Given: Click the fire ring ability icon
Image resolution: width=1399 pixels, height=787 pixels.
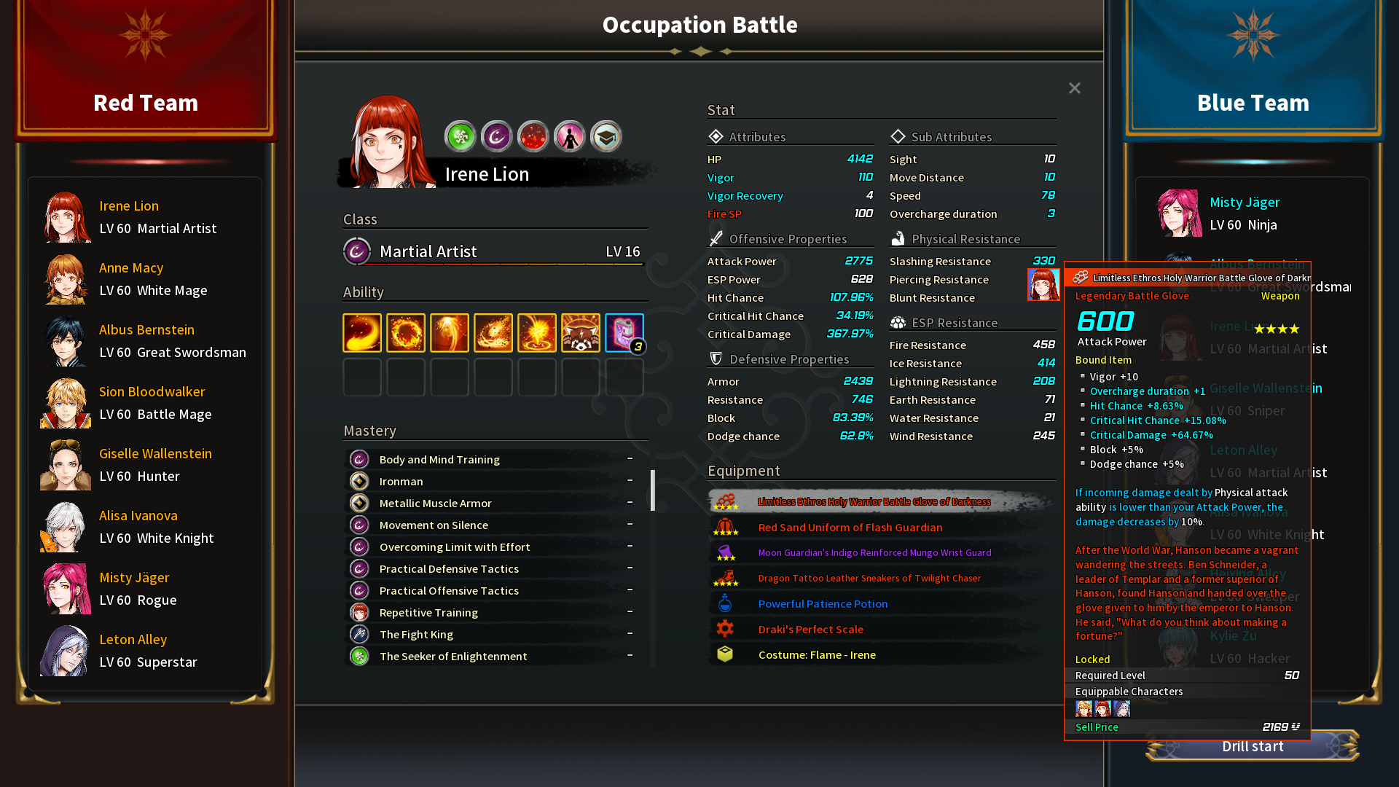Looking at the screenshot, I should point(406,333).
